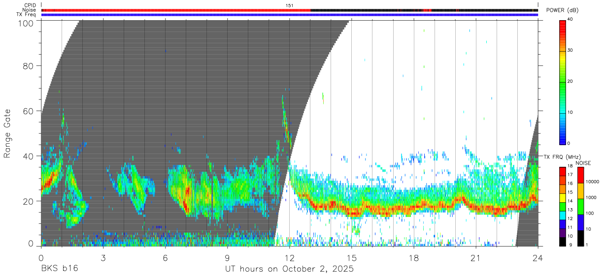
Task: Click the CPID label at top left
Action: coord(30,5)
